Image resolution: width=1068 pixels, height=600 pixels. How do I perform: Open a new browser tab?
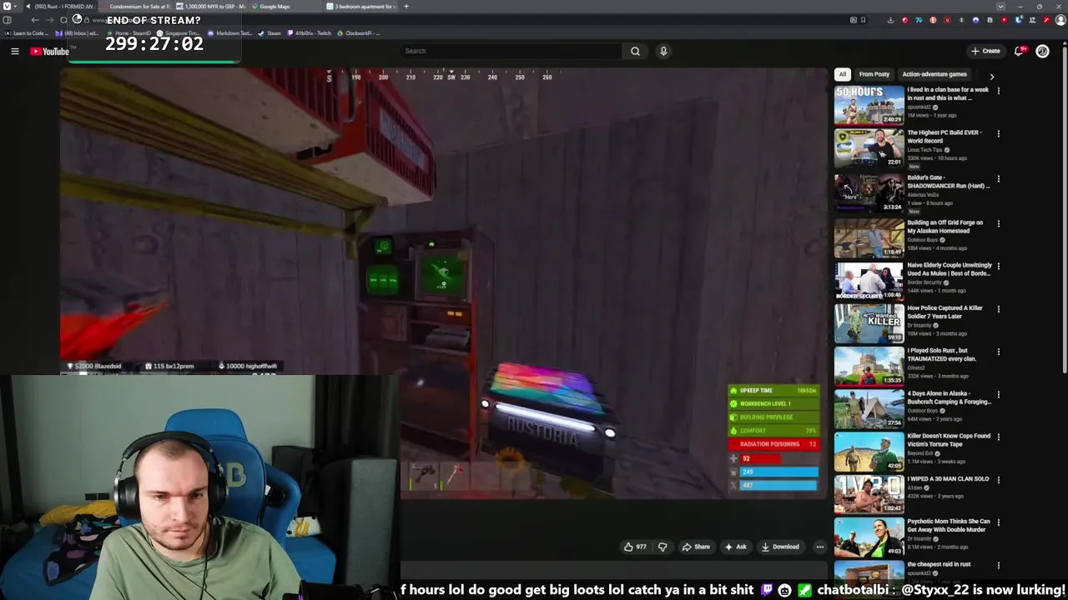pos(406,7)
